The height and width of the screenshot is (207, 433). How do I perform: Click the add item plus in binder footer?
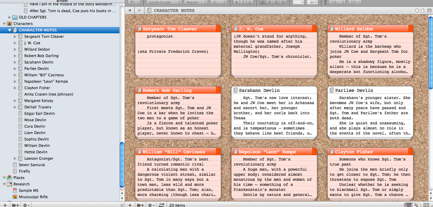coord(5,205)
